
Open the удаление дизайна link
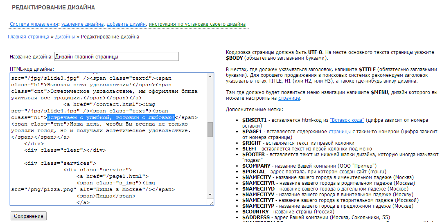pos(82,24)
